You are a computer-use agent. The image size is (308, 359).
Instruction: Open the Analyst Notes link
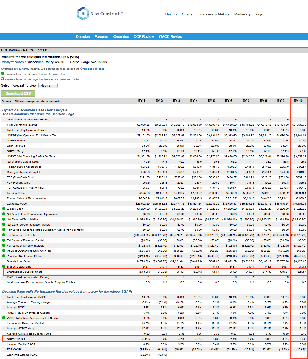pyautogui.click(x=13, y=62)
